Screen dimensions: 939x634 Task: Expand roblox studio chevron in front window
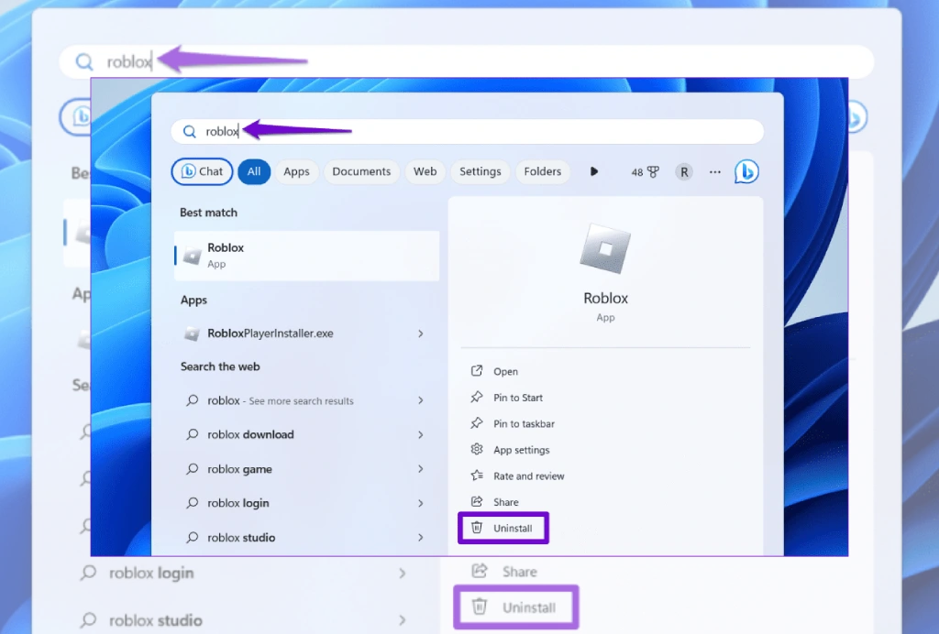(421, 538)
